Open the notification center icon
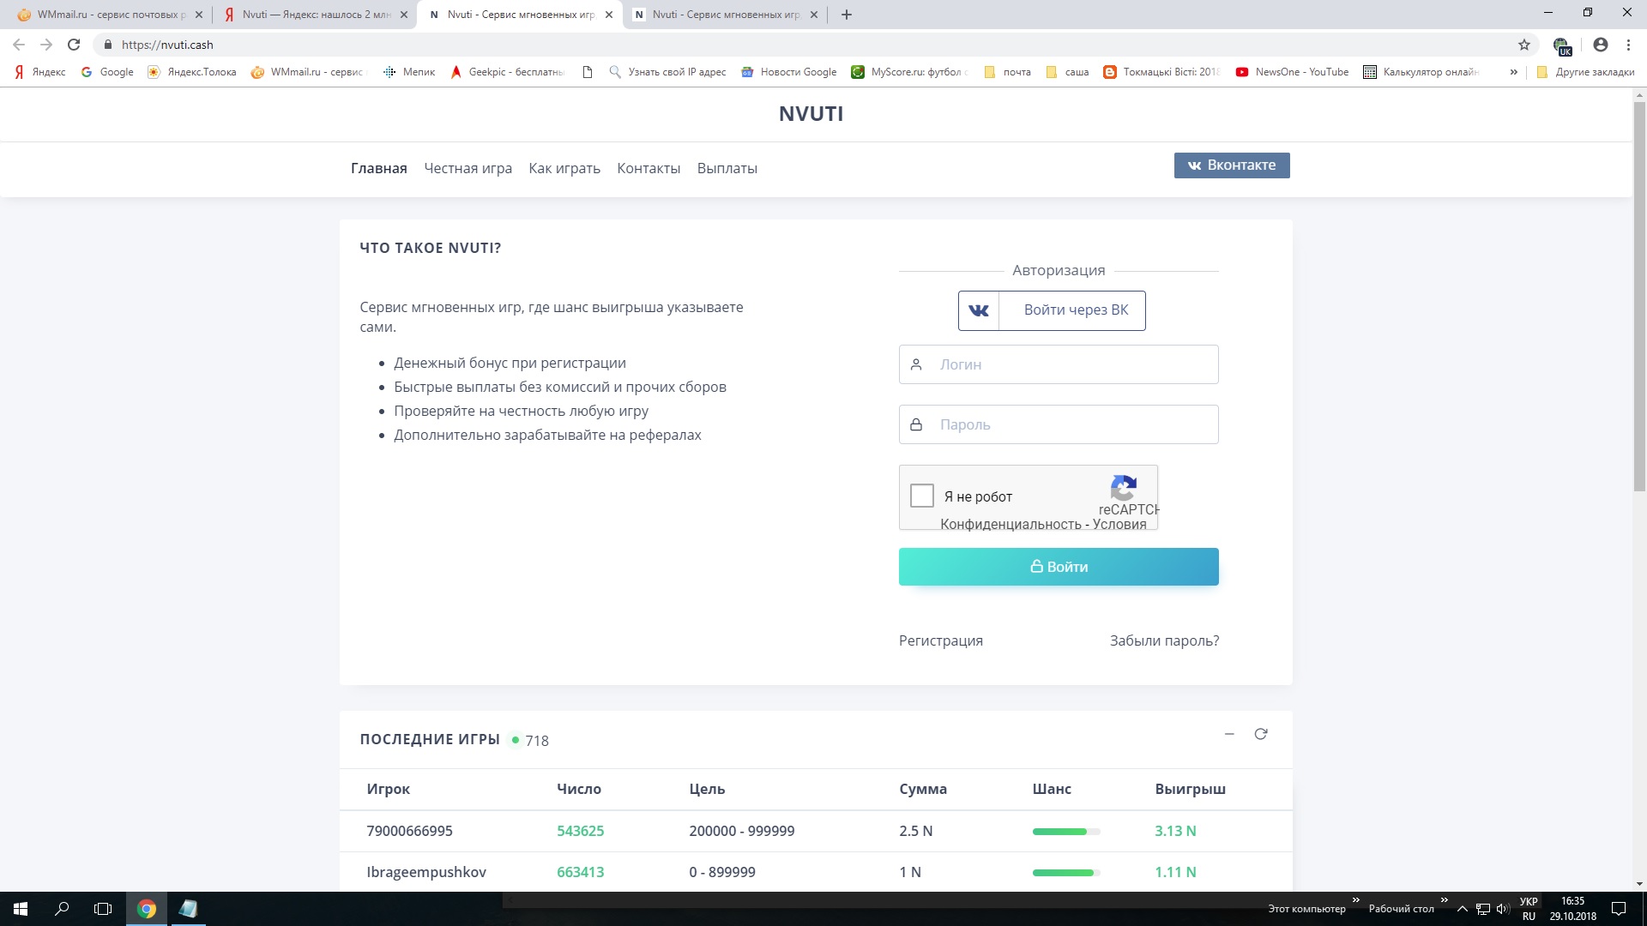 (1619, 909)
